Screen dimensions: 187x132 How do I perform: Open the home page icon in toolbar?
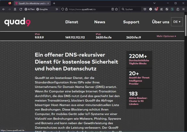coord(15,9)
